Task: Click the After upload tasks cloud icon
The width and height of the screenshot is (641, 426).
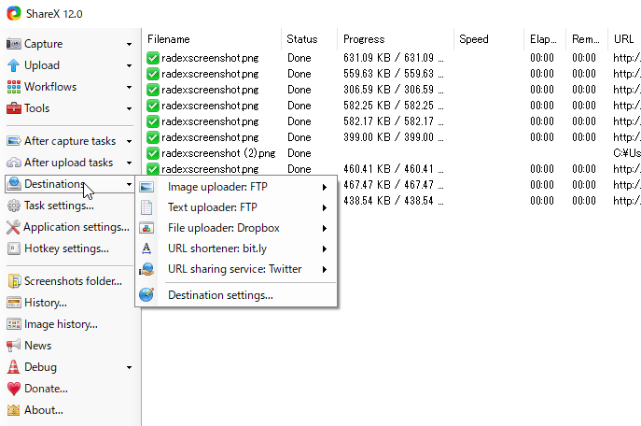Action: pos(13,163)
